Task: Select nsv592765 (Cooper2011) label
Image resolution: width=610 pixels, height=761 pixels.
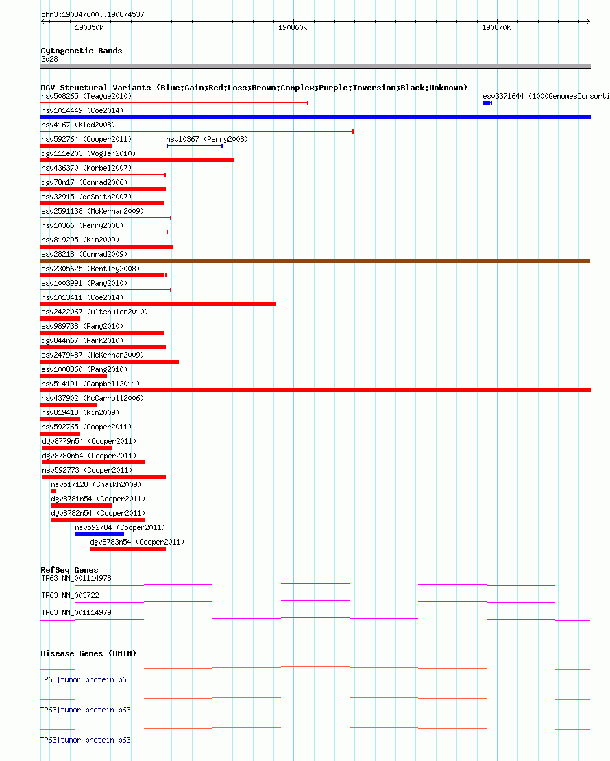Action: coord(86,427)
